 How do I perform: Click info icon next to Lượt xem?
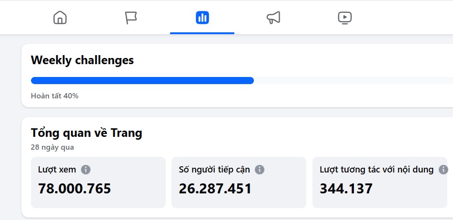86,170
